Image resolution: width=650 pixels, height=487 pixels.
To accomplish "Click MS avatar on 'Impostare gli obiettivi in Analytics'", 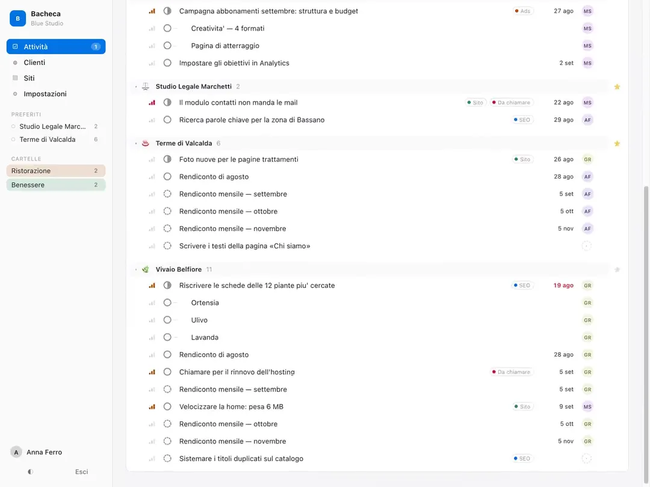I will [x=587, y=63].
